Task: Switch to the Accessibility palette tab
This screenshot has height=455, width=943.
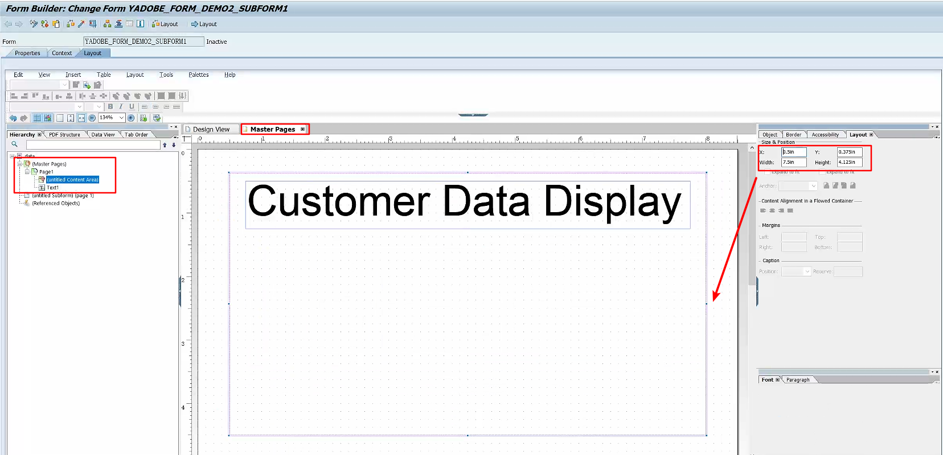Action: 825,135
